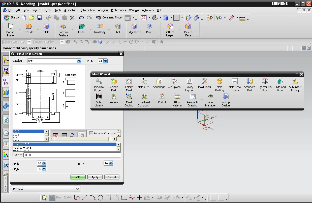Enable the Rename Component checkbox

click(91, 133)
